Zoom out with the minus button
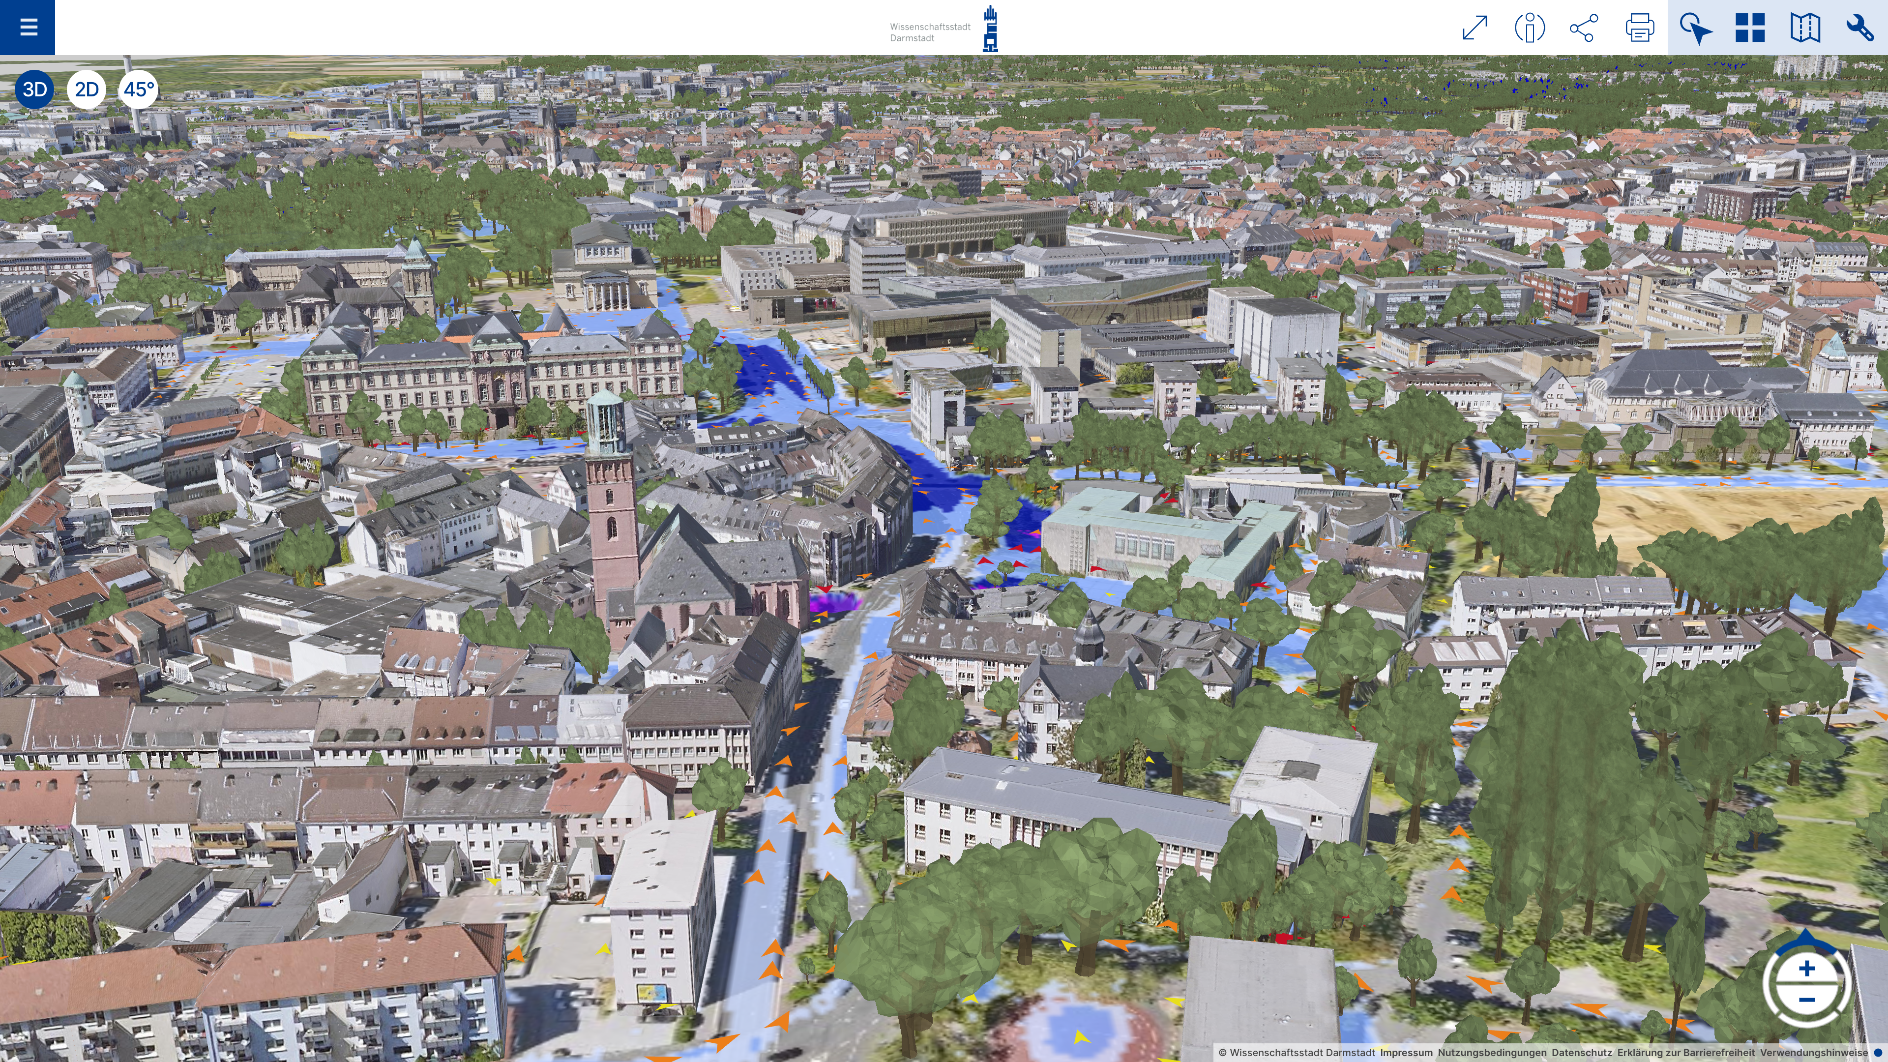Screen dimensions: 1888x1062 tap(1807, 1000)
